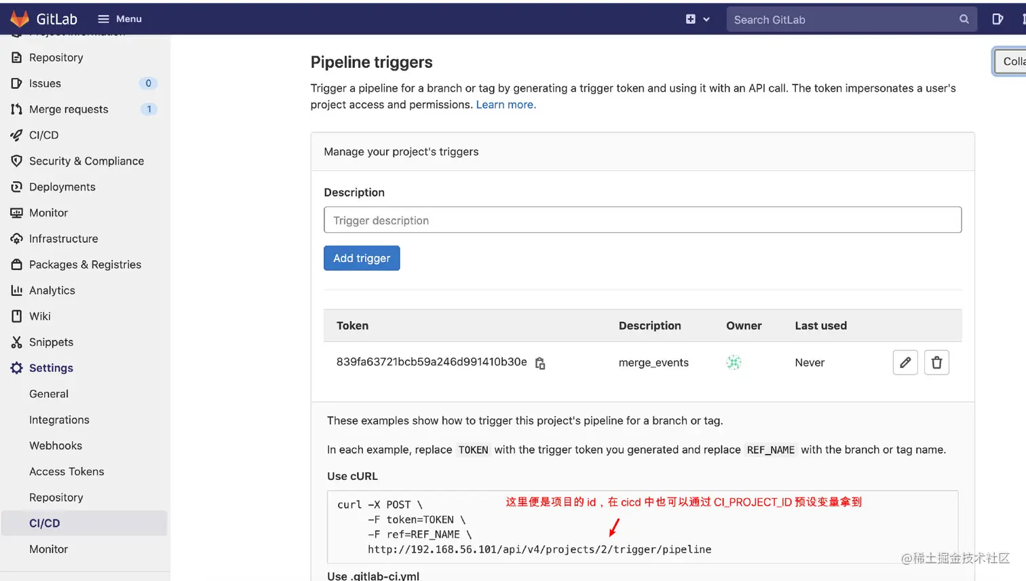The image size is (1026, 581).
Task: Click the Issues count badge 0
Action: [148, 83]
